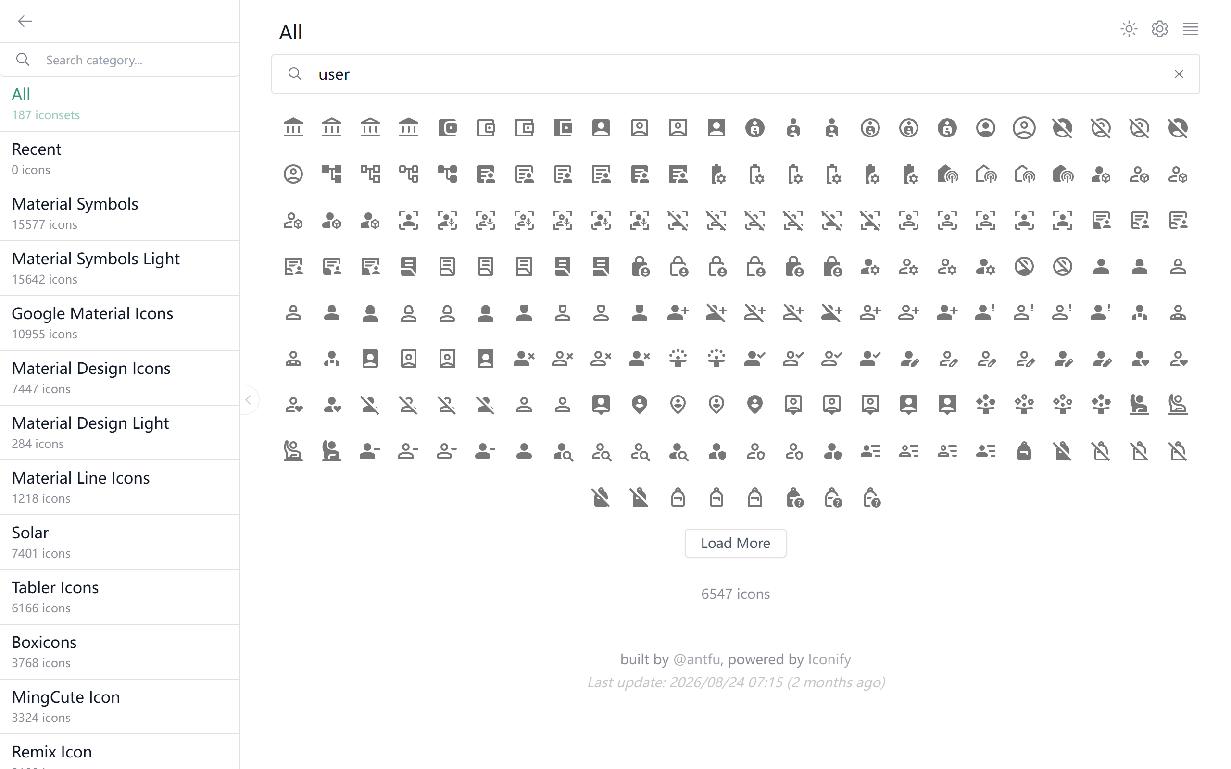
Task: Select the 'All' 187 iconsets category
Action: (x=120, y=104)
